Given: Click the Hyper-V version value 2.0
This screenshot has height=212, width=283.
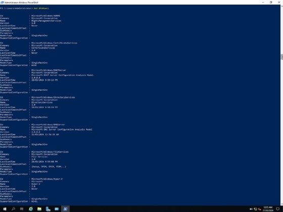Looking at the screenshot, I should click(33, 186).
